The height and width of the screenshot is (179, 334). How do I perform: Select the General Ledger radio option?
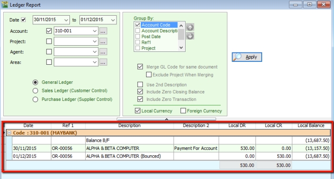pyautogui.click(x=35, y=82)
